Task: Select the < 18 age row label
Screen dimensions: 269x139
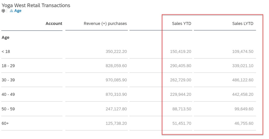Action: coord(6,52)
